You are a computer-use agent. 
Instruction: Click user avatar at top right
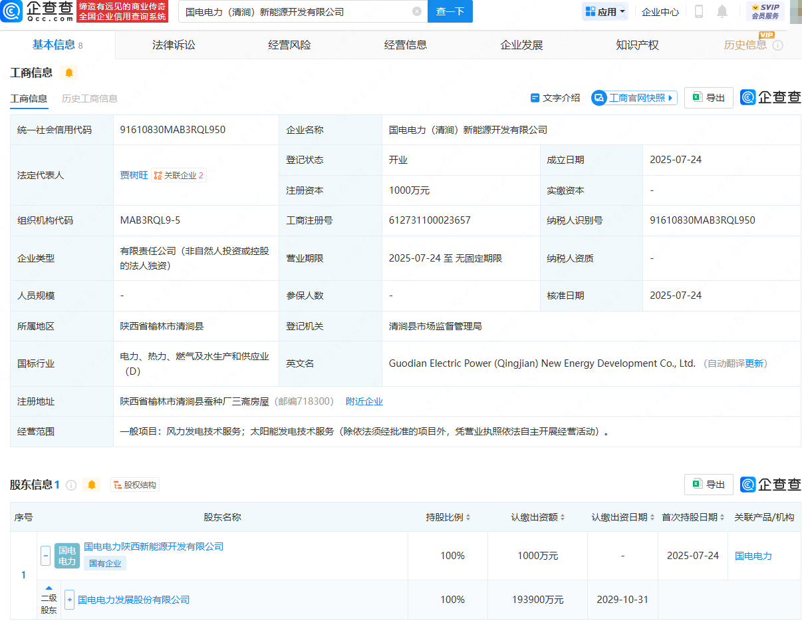point(795,11)
